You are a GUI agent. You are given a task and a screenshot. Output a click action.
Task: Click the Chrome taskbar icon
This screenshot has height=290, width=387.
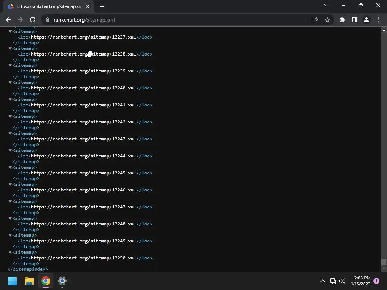pos(46,281)
